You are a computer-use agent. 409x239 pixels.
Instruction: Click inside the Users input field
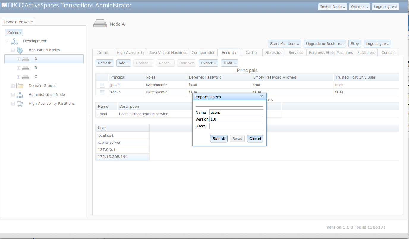click(x=236, y=126)
